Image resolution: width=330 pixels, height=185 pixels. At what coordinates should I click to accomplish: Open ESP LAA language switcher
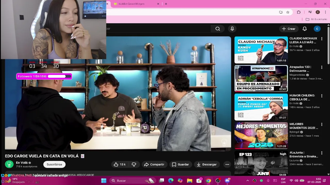click(x=283, y=181)
